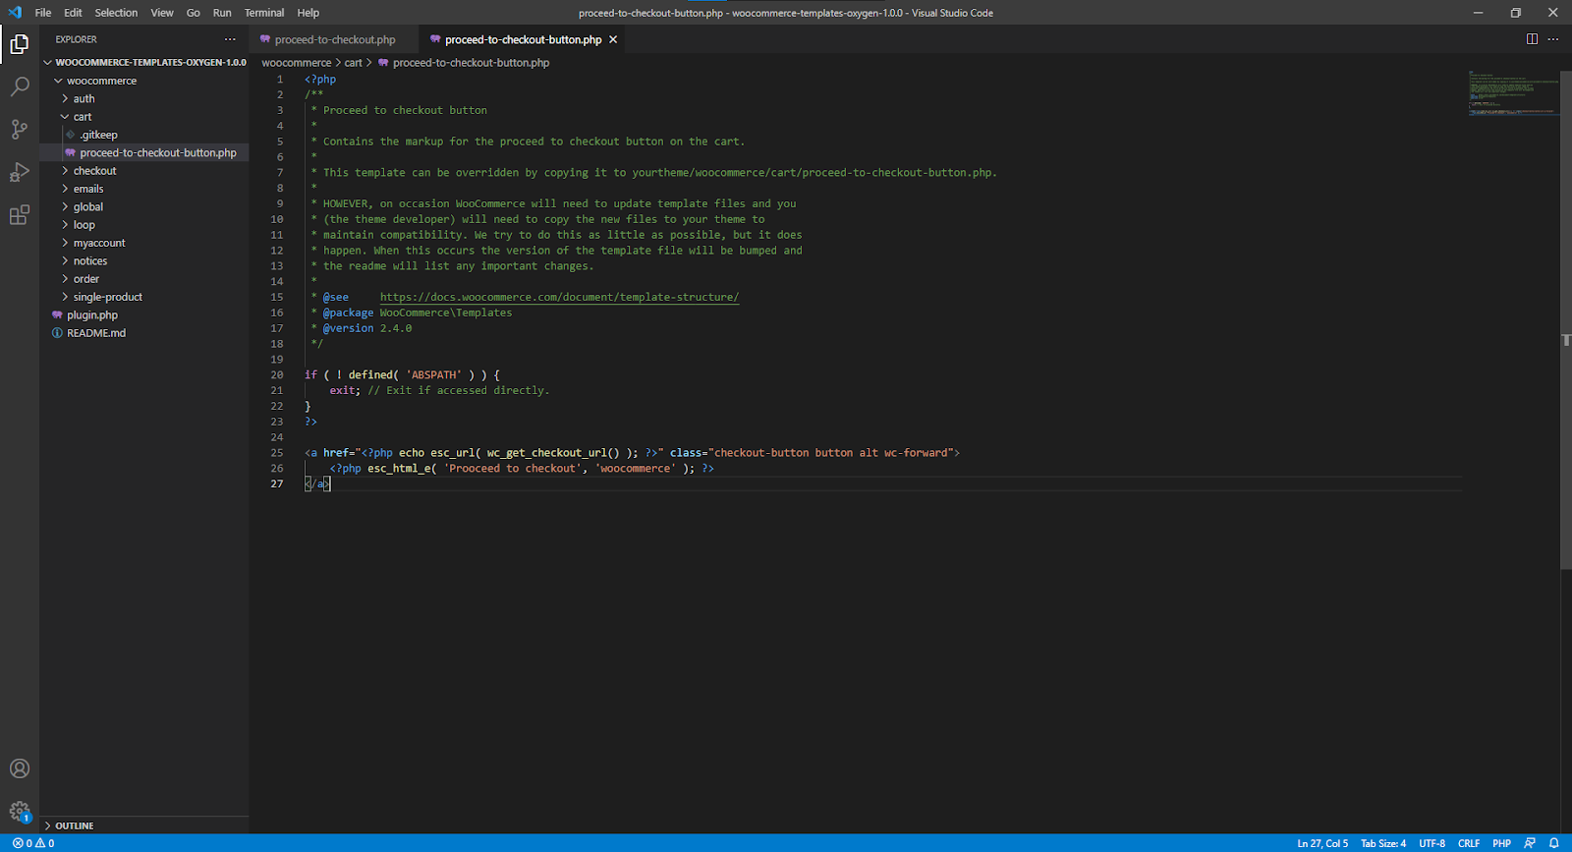This screenshot has height=852, width=1572.
Task: Change the PHP language mode
Action: coord(1501,843)
